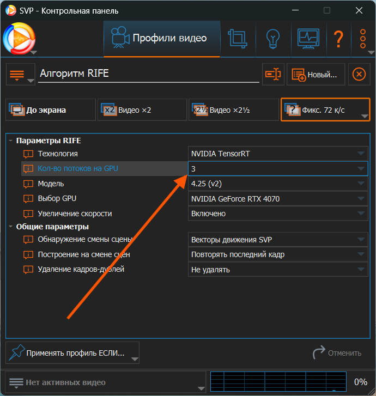This screenshot has width=376, height=396.
Task: Collapse the Общие параметры section
Action: point(11,227)
